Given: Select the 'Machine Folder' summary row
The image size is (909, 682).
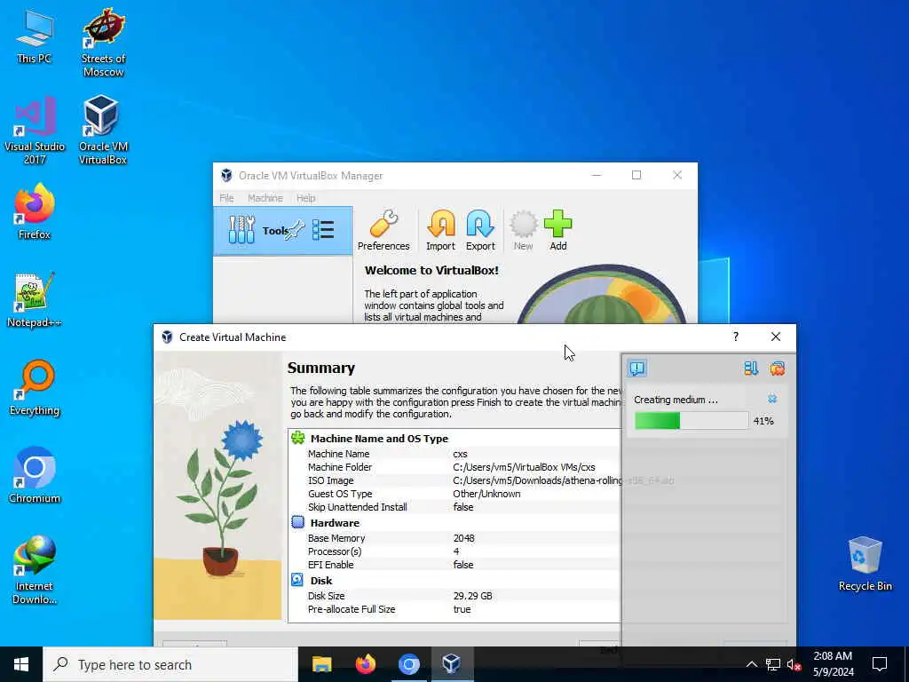Looking at the screenshot, I should [x=454, y=467].
